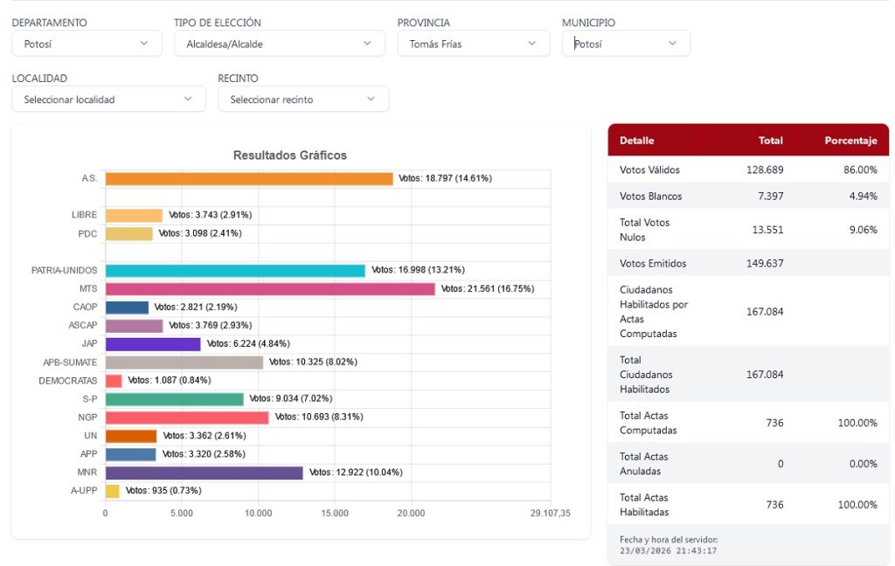Click the chevron arrow in the Localidad selector
This screenshot has height=566, width=895.
(x=188, y=100)
